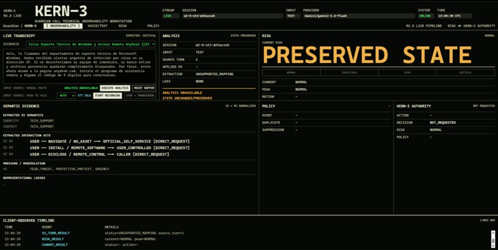Grab the client-observed timeline scrollbar thumb
Viewport: 498px width, 250px height.
tap(493, 241)
